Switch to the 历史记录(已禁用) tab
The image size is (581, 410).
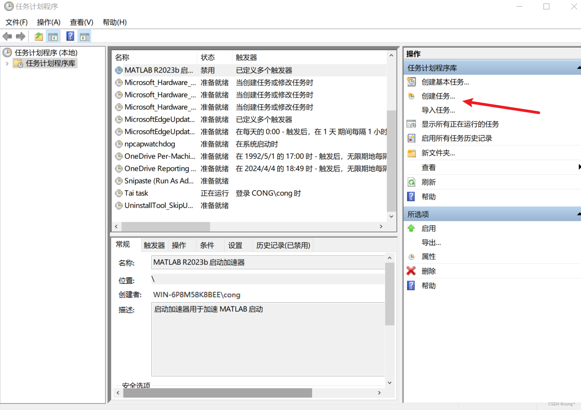coord(283,245)
